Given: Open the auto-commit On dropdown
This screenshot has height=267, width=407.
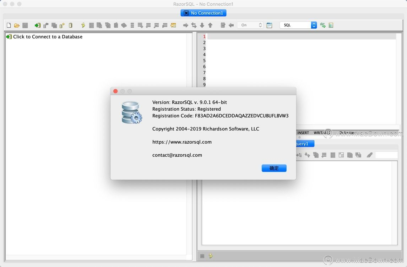Looking at the screenshot, I should 250,25.
